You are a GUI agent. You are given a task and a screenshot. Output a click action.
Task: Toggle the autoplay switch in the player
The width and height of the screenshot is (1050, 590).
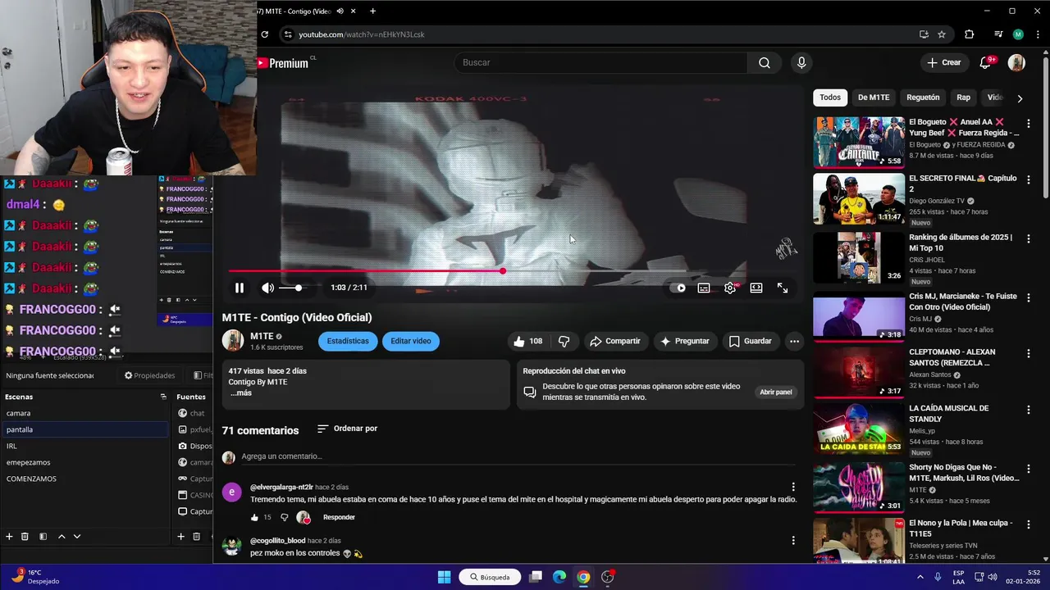coord(678,288)
